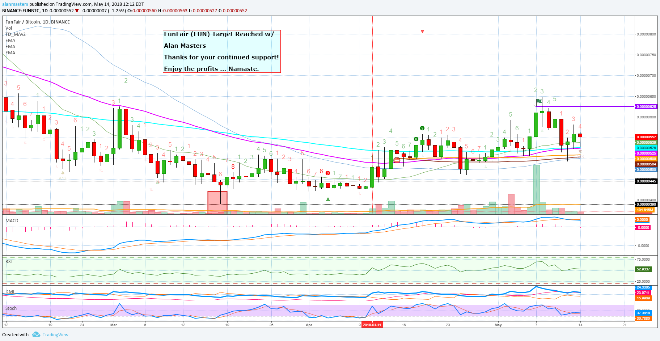Click the 75.0000 RSI axis label
This screenshot has height=341, width=660.
[x=643, y=260]
